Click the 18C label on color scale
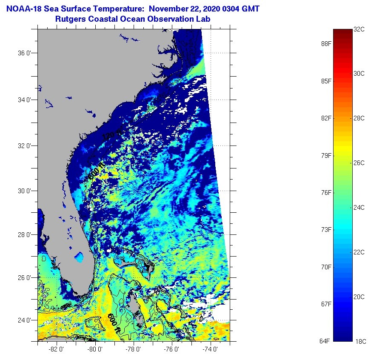 (360, 341)
